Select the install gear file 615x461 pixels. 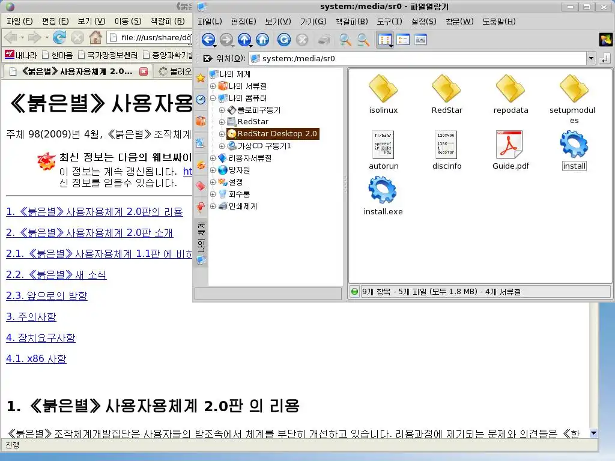tap(574, 150)
